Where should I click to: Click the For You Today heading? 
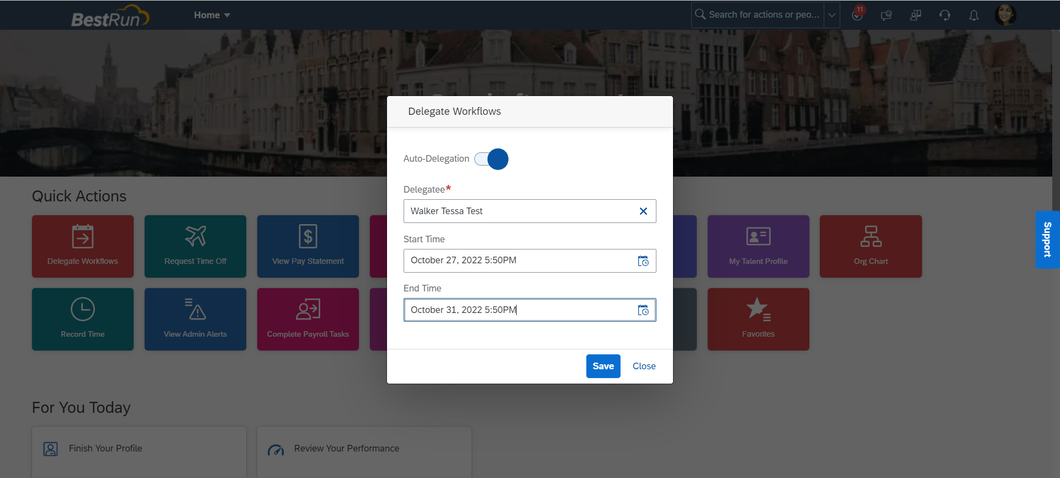(x=81, y=408)
